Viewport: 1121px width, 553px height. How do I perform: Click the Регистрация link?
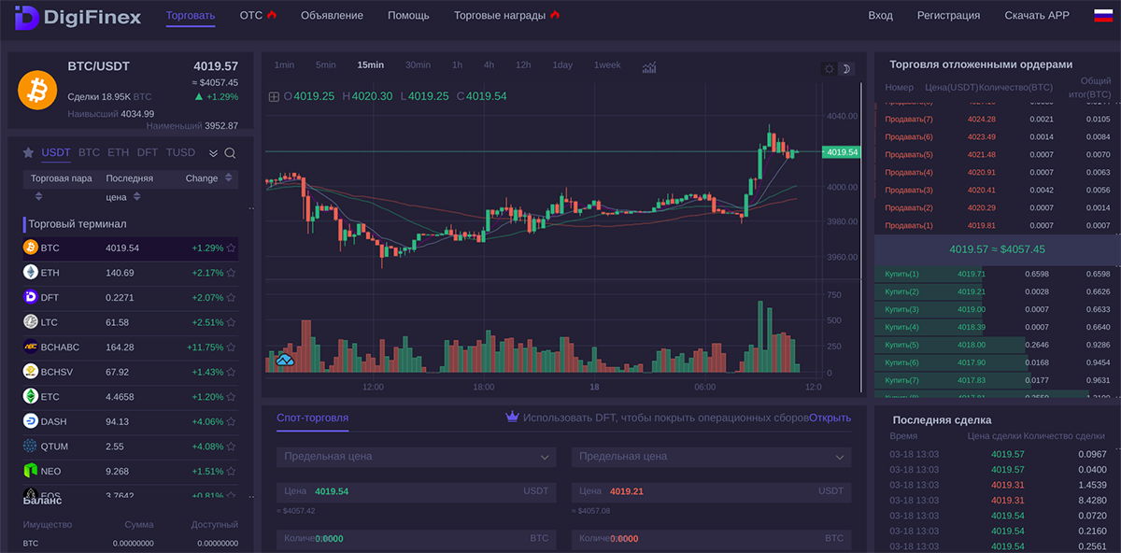(x=948, y=16)
